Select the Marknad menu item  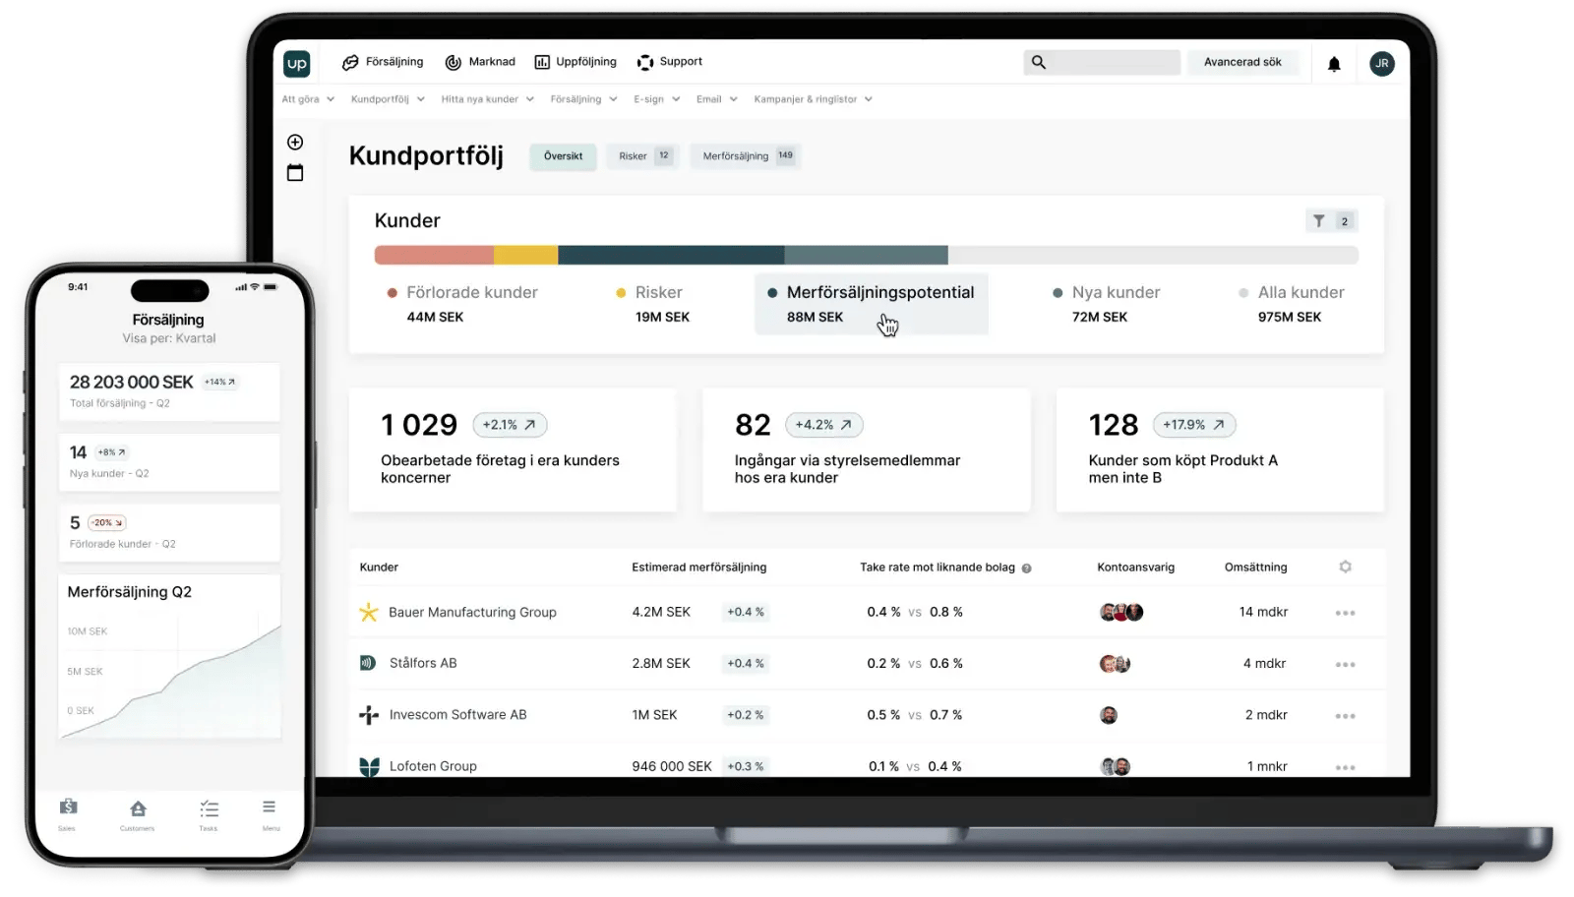[x=480, y=62]
